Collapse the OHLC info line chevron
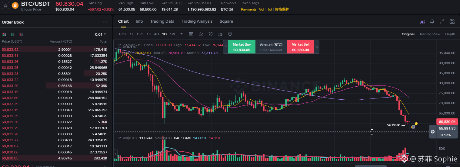 pyautogui.click(x=120, y=45)
